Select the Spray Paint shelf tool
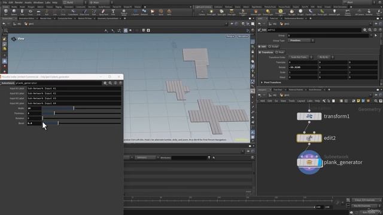Viewport: 383px width, 215px height. (104, 12)
